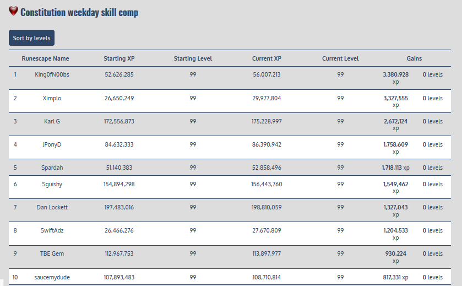Click King0fN00bs' 3,380,928 xp gains value
This screenshot has width=462, height=286.
[x=395, y=78]
